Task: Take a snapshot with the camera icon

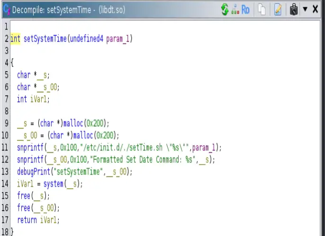Action: (x=294, y=9)
